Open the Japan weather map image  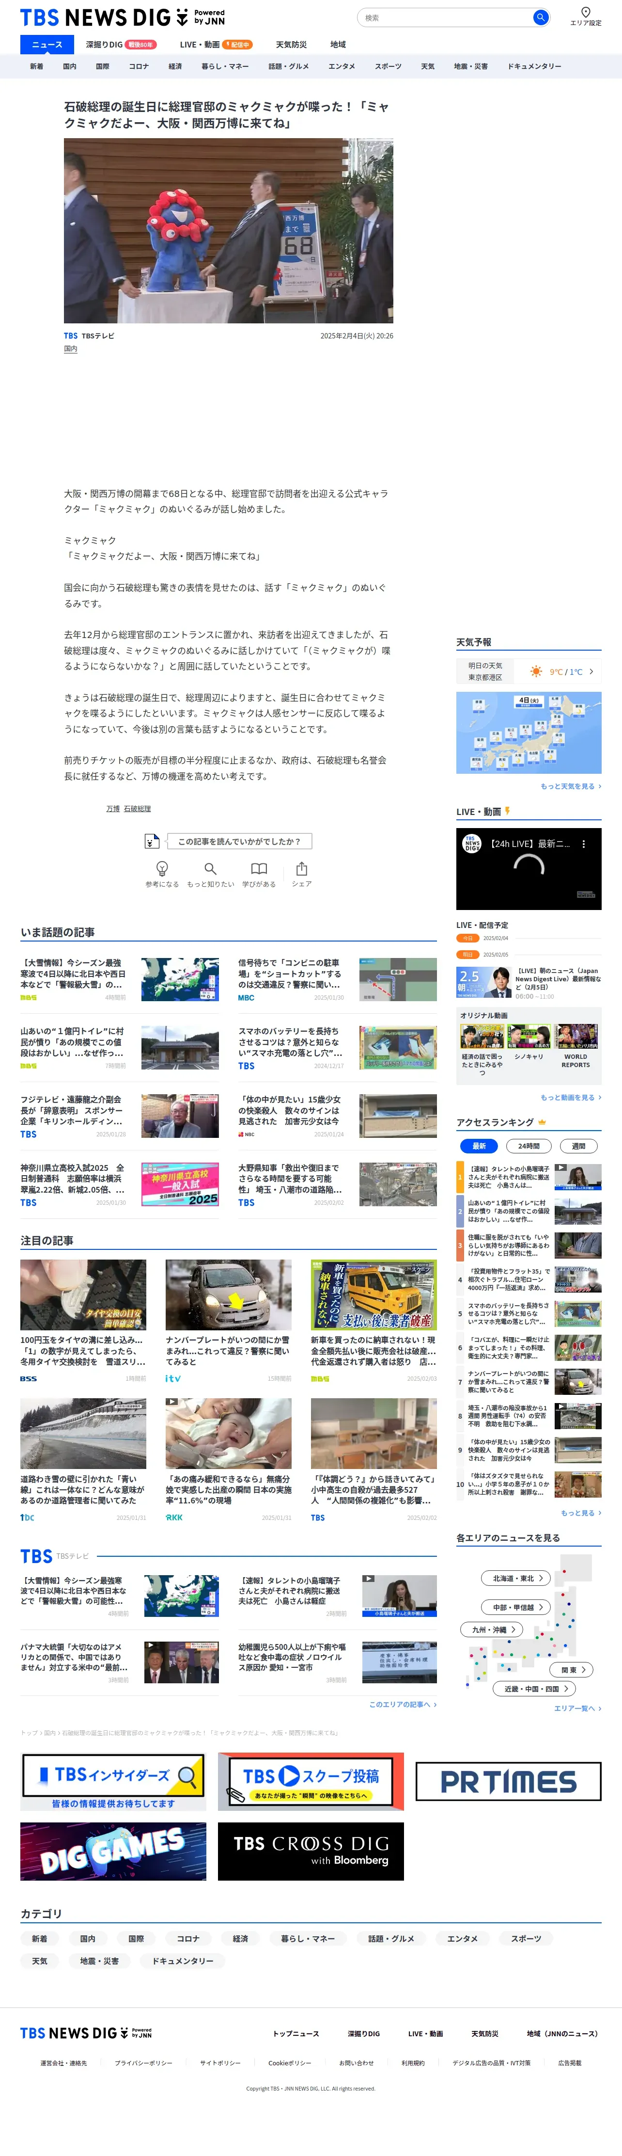pyautogui.click(x=529, y=733)
